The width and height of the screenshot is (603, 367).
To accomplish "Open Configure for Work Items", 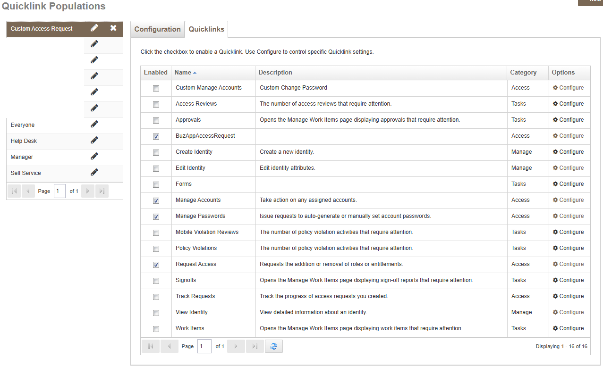I will tap(569, 328).
